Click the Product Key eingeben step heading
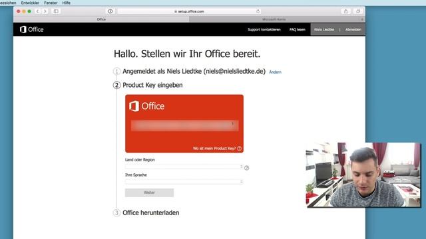The width and height of the screenshot is (426, 239). [152, 85]
